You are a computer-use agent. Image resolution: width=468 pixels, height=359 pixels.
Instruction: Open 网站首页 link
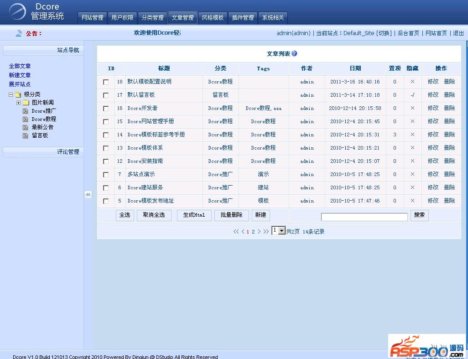[x=436, y=33]
